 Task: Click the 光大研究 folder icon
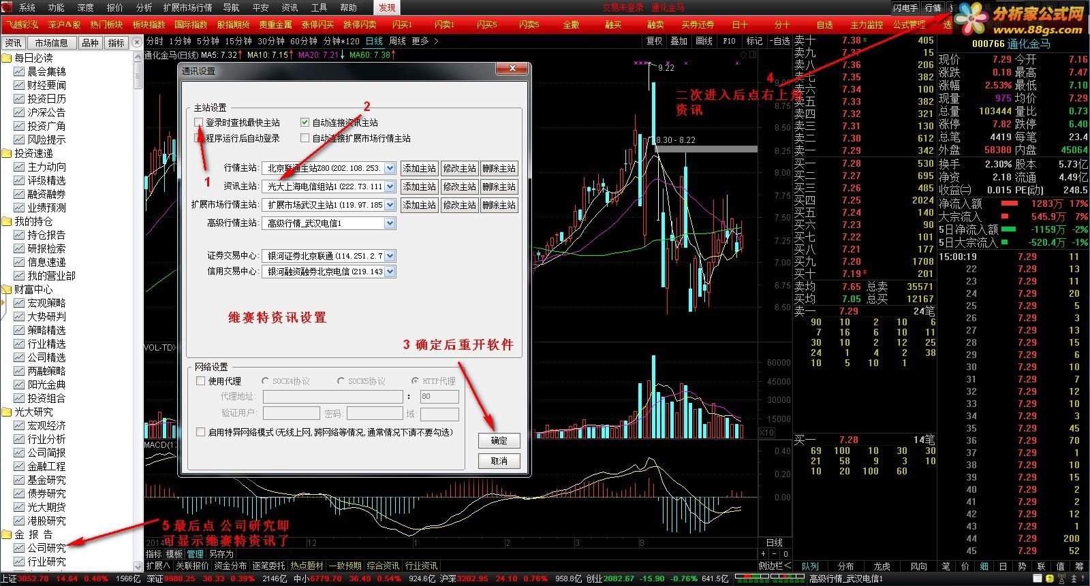click(7, 412)
